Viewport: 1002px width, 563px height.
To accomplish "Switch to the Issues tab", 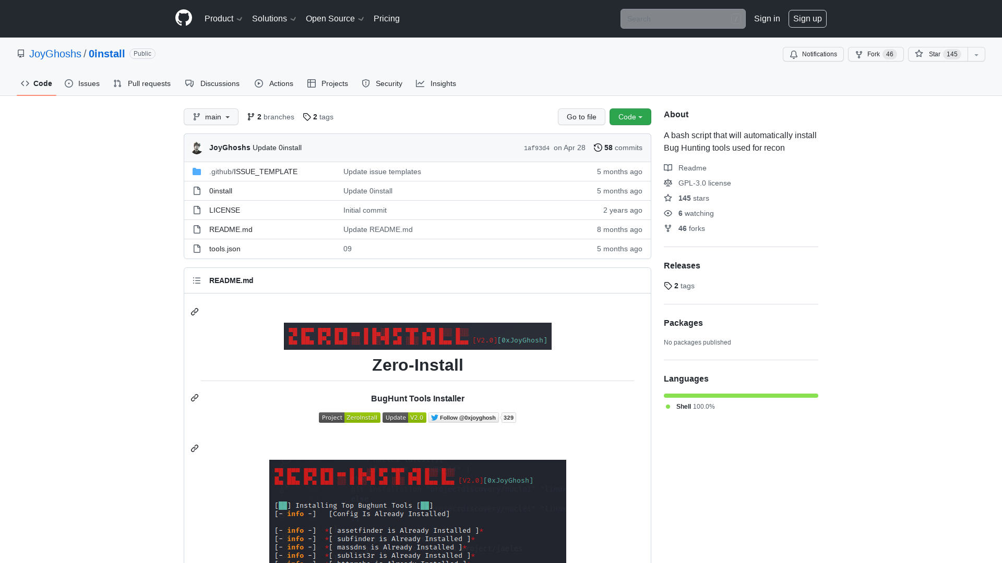I will point(82,83).
